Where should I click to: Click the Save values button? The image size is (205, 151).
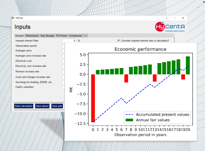(x=42, y=106)
